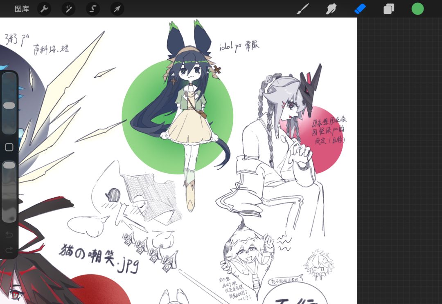Select the Eraser tool
442x304 pixels.
(x=360, y=9)
